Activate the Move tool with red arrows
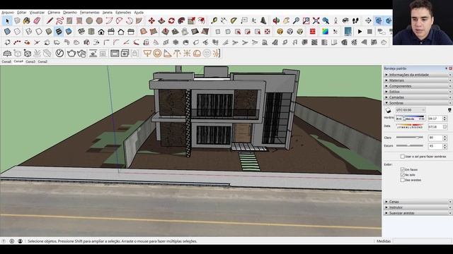Image resolution: width=453 pixels, height=254 pixels. point(151,20)
